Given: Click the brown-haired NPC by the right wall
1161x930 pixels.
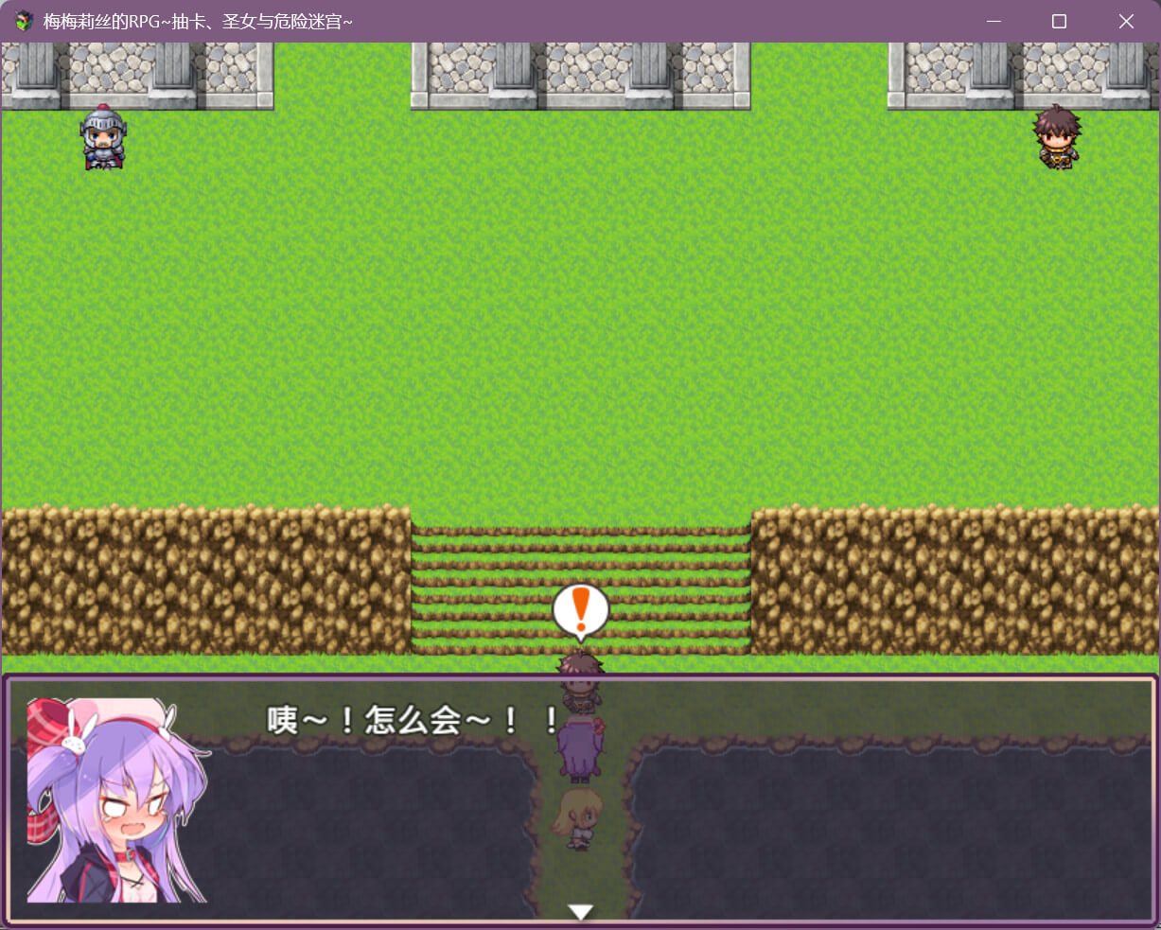Looking at the screenshot, I should 1056,137.
